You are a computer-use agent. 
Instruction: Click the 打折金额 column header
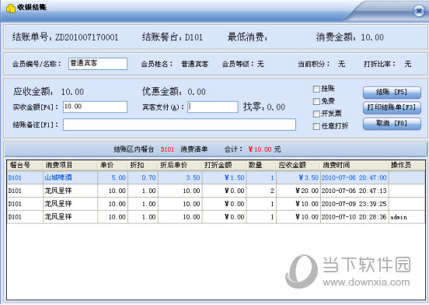coord(224,165)
